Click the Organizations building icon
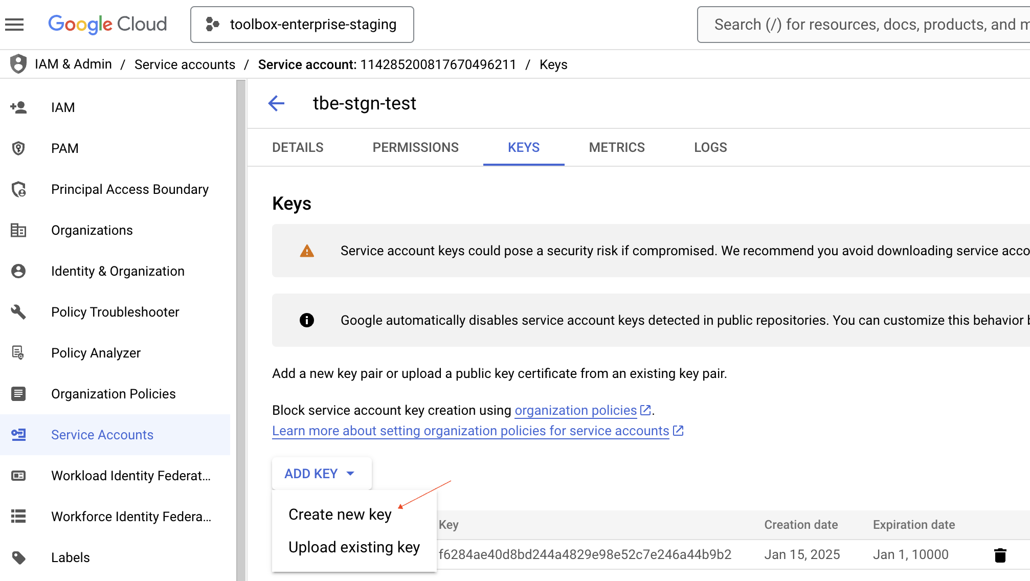 pos(19,230)
